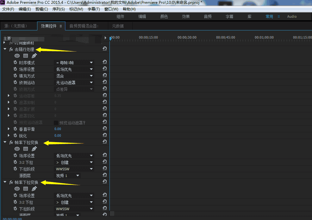The image size is (312, 220).
Task: Collapse the 去隔行处理 effect disclosure triangle
Action: click(x=4, y=49)
